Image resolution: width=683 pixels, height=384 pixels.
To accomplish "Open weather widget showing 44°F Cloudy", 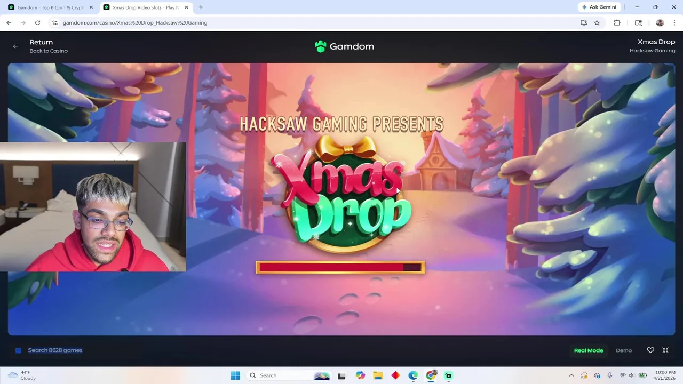I will coord(22,375).
